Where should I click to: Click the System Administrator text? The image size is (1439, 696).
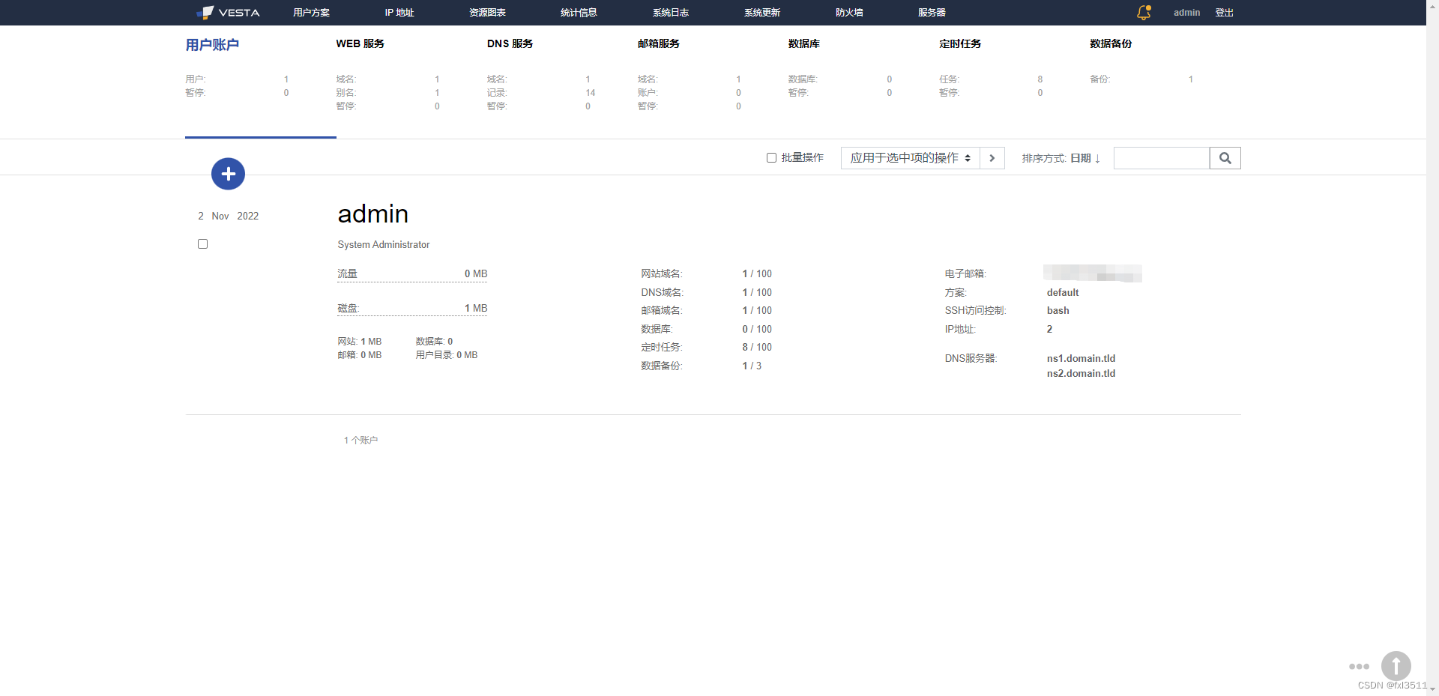[384, 245]
